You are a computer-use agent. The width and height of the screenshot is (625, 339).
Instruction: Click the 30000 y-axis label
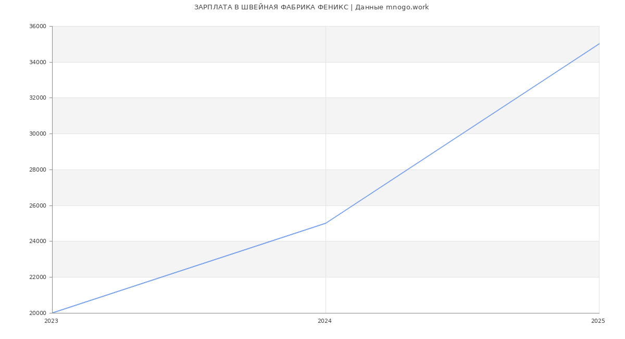[38, 134]
